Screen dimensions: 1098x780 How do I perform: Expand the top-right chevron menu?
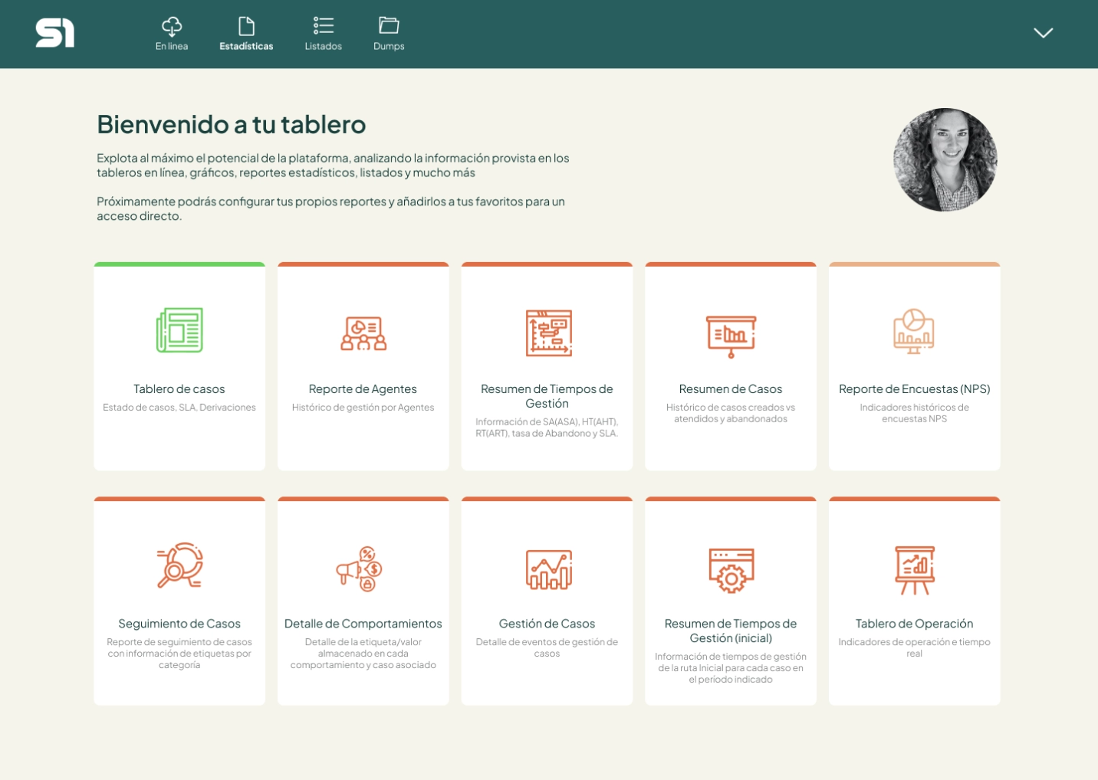pos(1043,32)
